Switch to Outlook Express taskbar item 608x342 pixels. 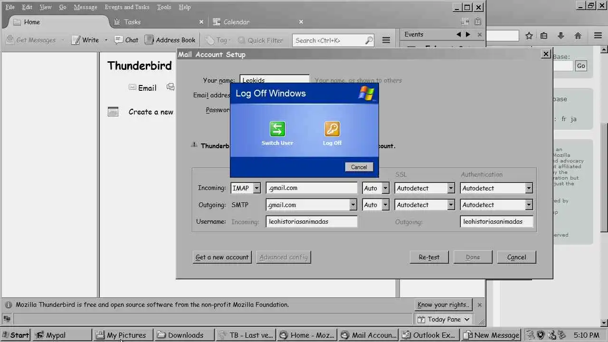pos(429,335)
